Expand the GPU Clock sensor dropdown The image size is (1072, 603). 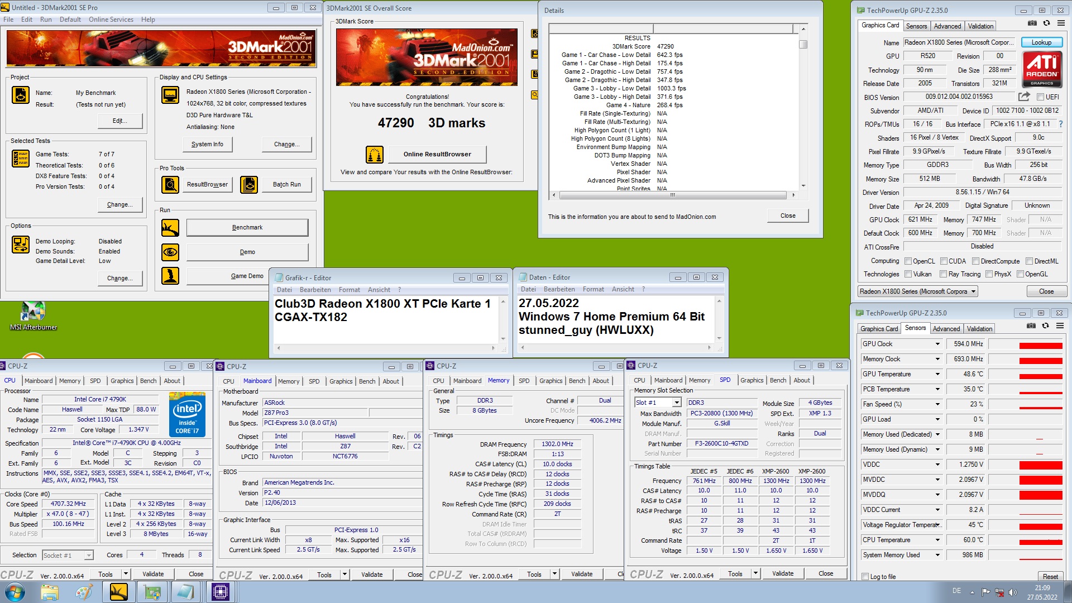click(x=938, y=344)
